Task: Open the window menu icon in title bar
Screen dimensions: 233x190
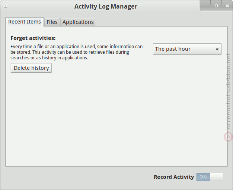Action: pos(6,6)
